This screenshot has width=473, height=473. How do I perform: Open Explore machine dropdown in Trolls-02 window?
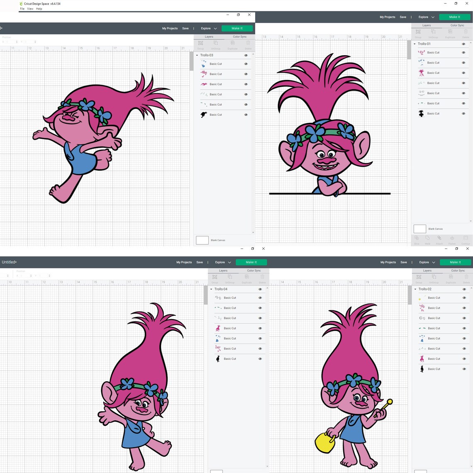click(x=427, y=263)
